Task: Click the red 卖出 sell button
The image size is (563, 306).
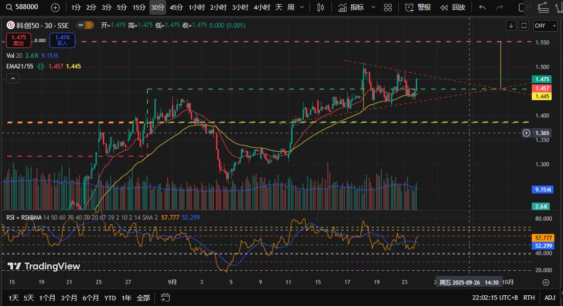Action: pos(19,40)
